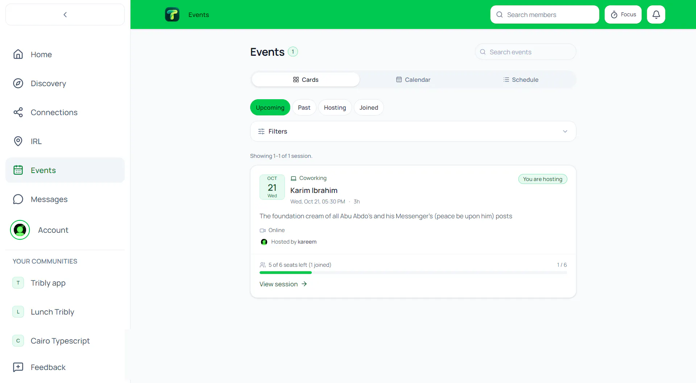Screen dimensions: 696x383
Task: Navigate to IRL section
Action: [x=65, y=141]
